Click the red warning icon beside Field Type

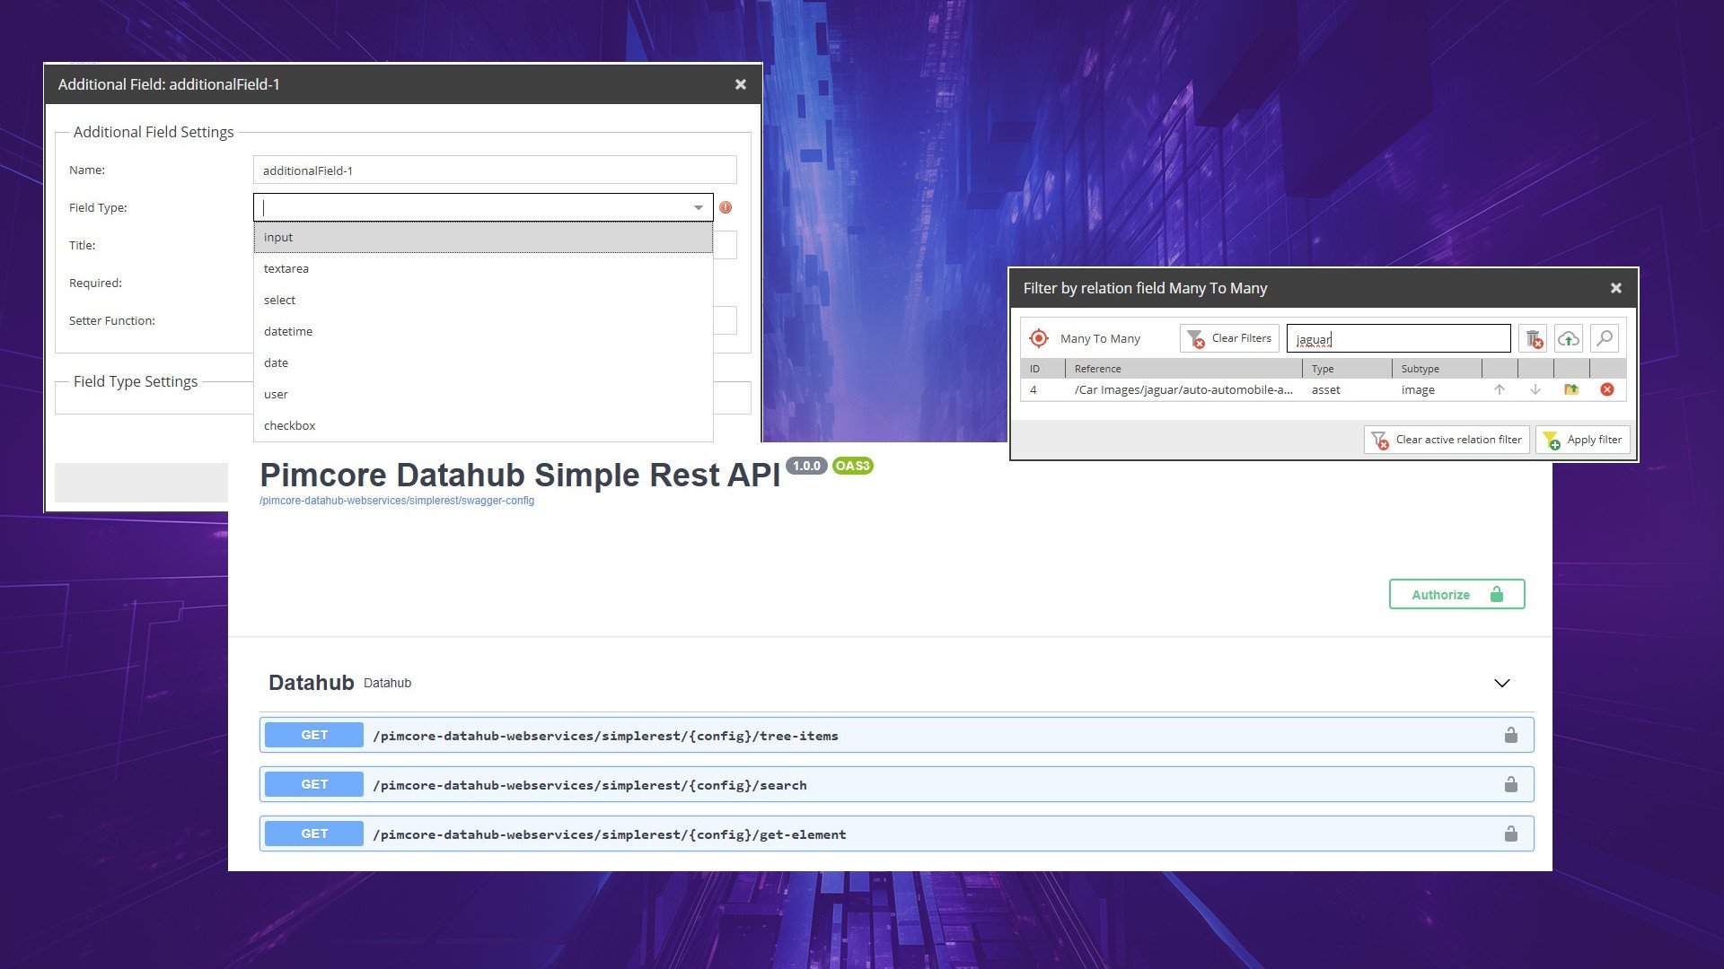pos(726,207)
